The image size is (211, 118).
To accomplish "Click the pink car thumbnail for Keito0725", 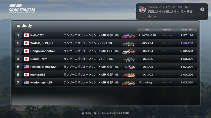I will [x=129, y=36].
